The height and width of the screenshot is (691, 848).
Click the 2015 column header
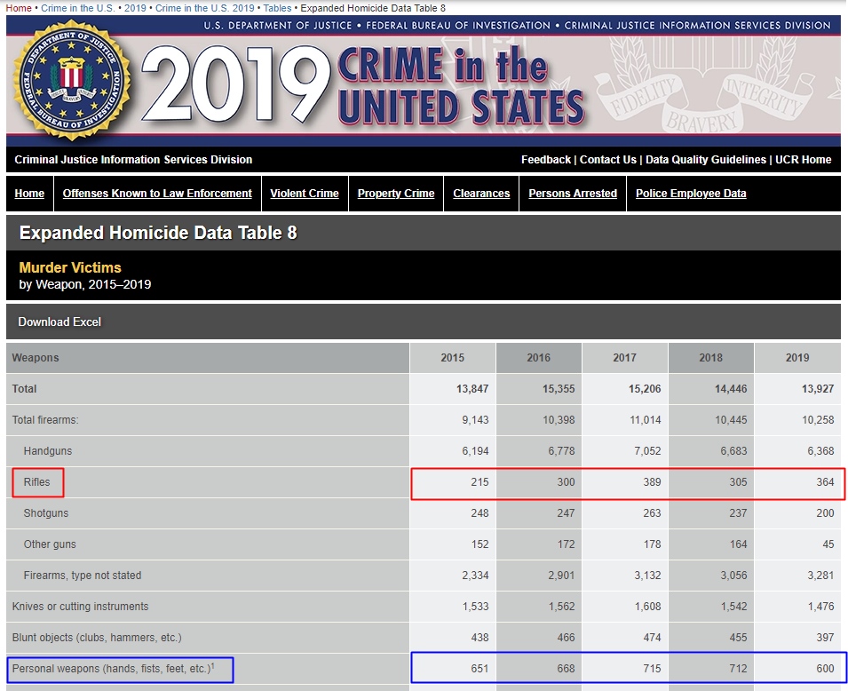(452, 358)
